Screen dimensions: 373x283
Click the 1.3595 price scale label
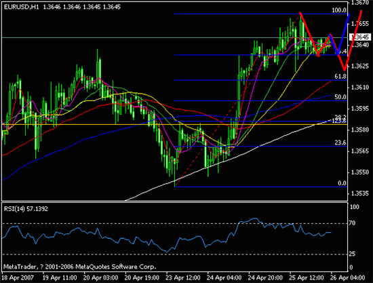point(360,109)
